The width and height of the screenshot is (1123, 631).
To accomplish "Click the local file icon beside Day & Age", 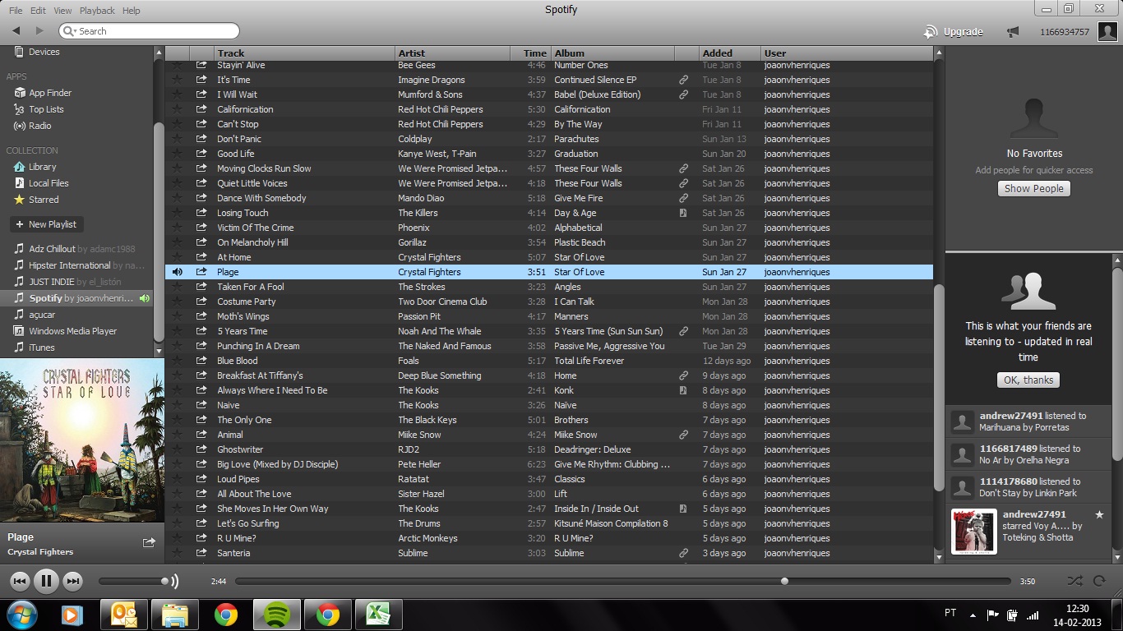I will (683, 213).
